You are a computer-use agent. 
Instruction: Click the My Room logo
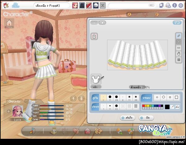click(x=16, y=6)
